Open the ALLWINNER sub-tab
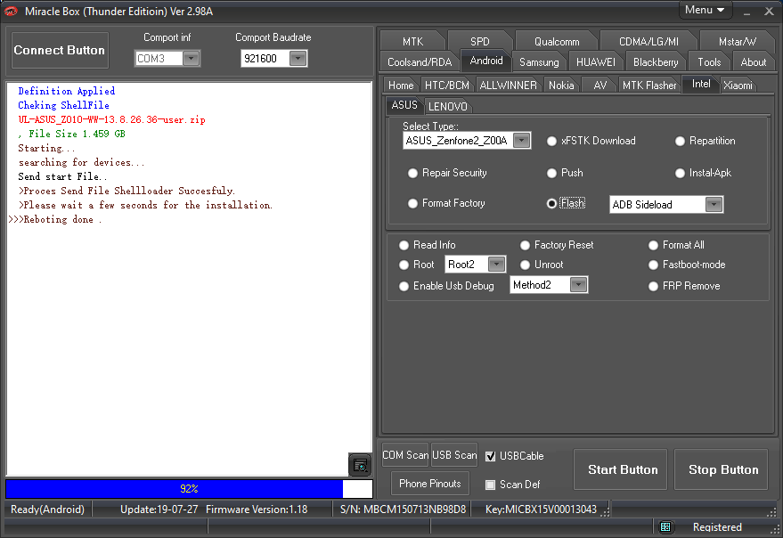783x538 pixels. (x=508, y=85)
